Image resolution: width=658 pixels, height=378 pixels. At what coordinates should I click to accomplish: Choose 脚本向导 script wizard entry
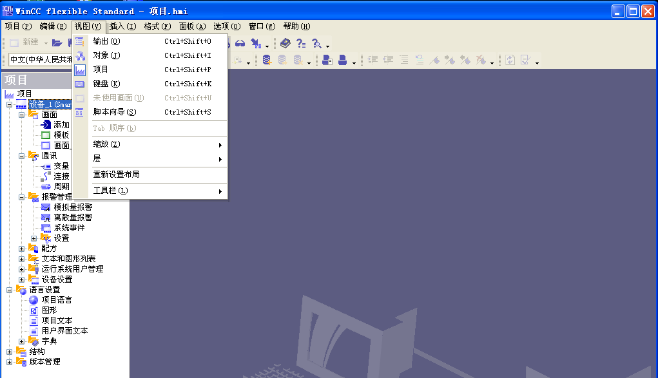pyautogui.click(x=151, y=112)
